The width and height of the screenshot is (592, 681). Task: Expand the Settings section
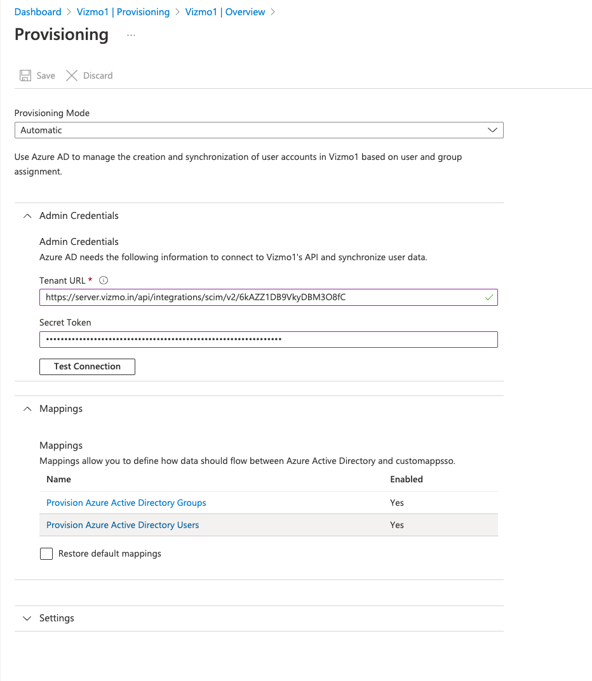(x=27, y=618)
